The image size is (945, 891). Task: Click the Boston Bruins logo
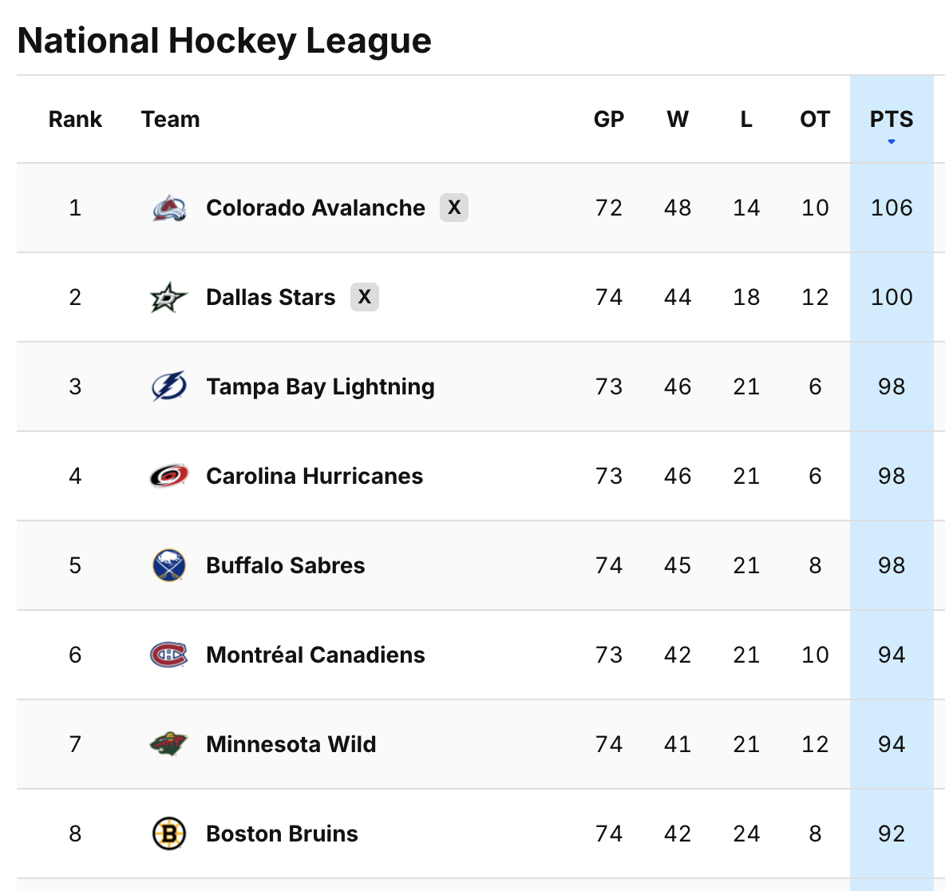(169, 834)
